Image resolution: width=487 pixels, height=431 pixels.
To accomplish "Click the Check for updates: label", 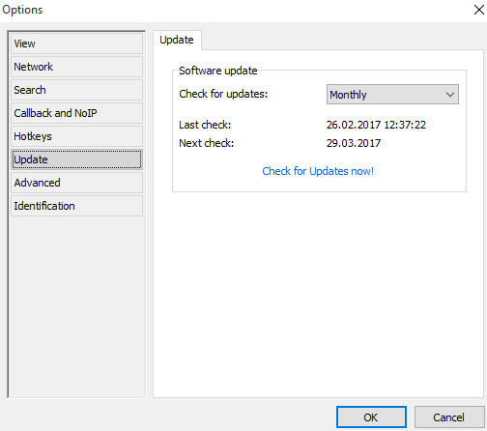I will point(223,94).
